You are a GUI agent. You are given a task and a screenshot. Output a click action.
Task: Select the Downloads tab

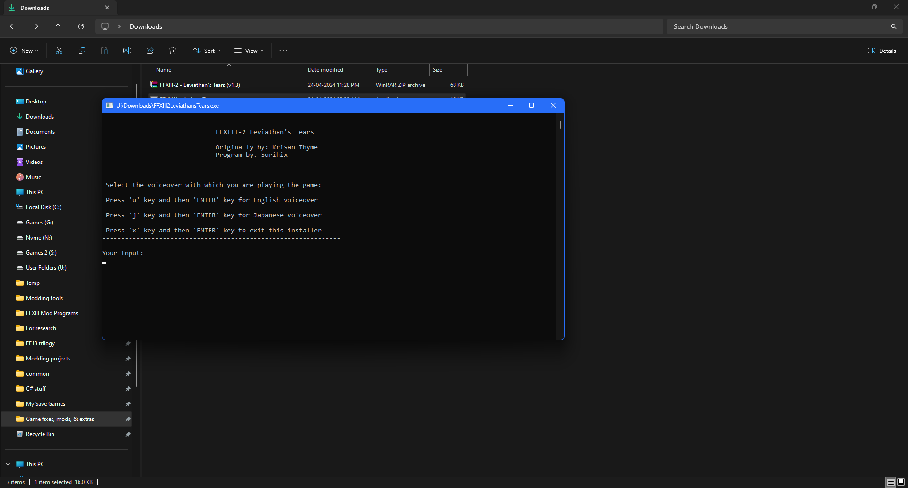tap(59, 8)
